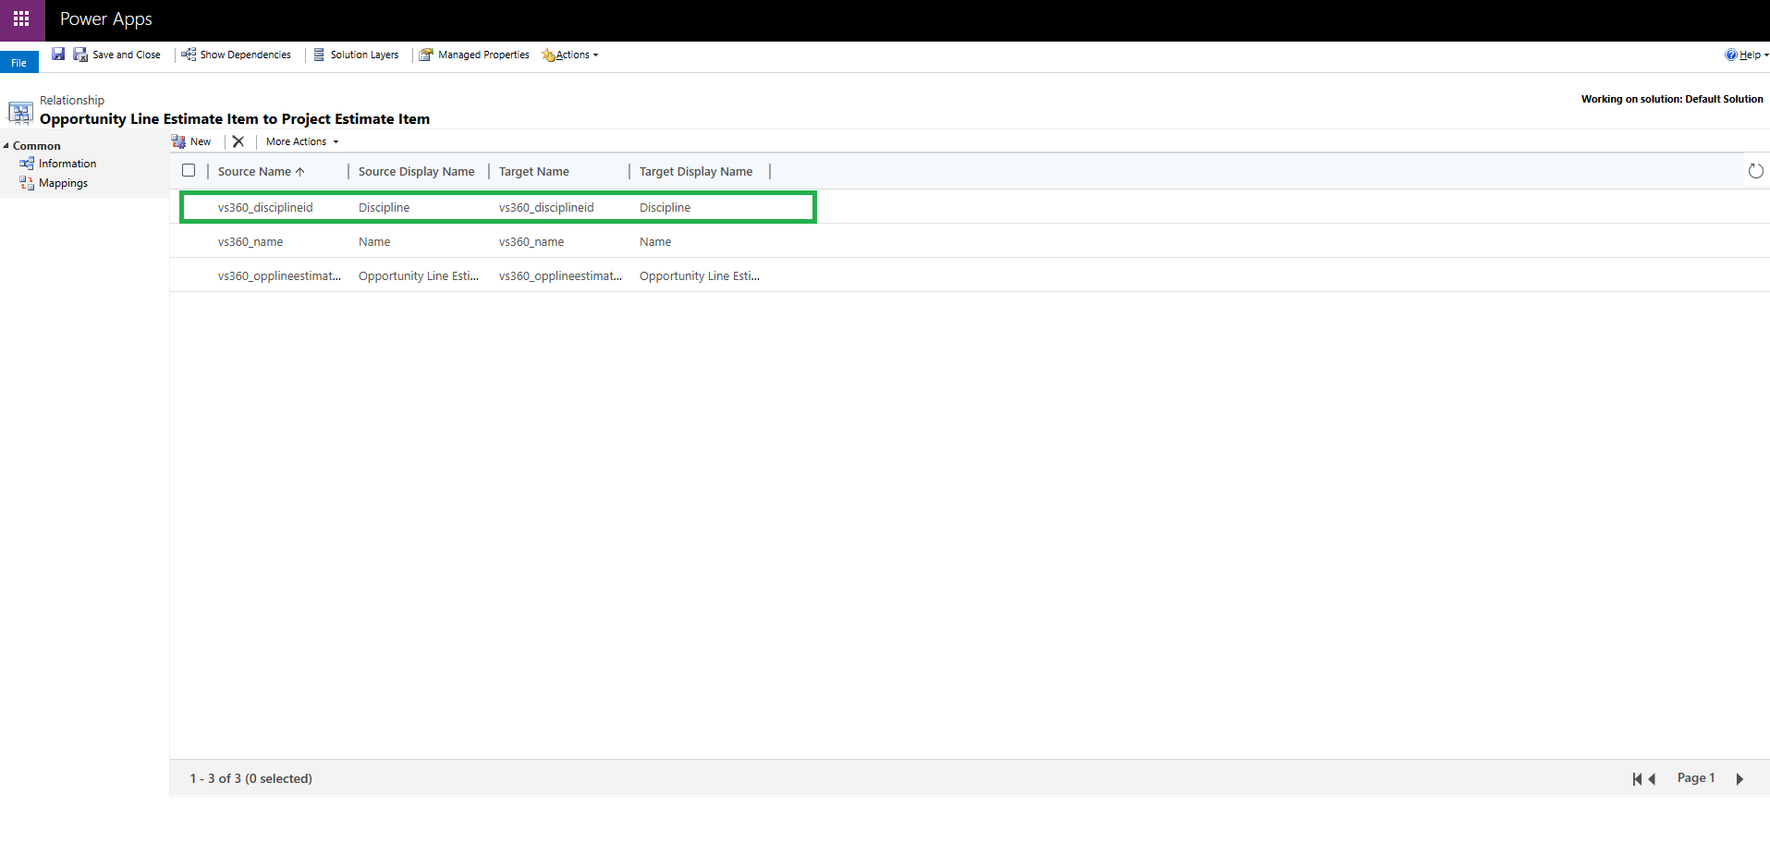The width and height of the screenshot is (1770, 843).
Task: Go to the first page icon
Action: pos(1637,779)
